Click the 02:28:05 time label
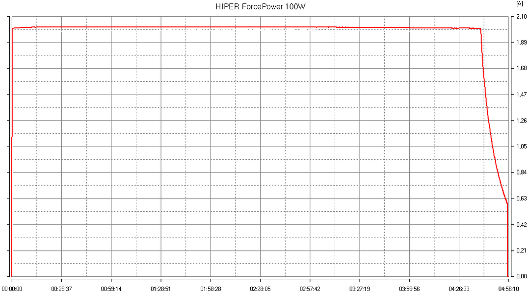Viewport: 529px width, 294px height. [x=260, y=289]
